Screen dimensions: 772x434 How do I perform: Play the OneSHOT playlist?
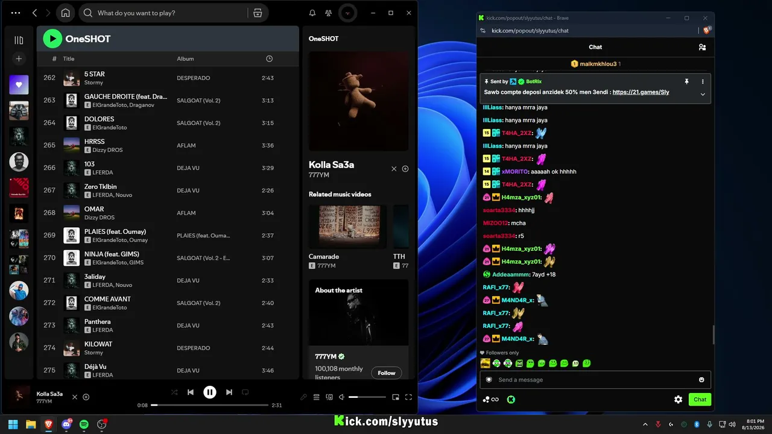pos(52,39)
